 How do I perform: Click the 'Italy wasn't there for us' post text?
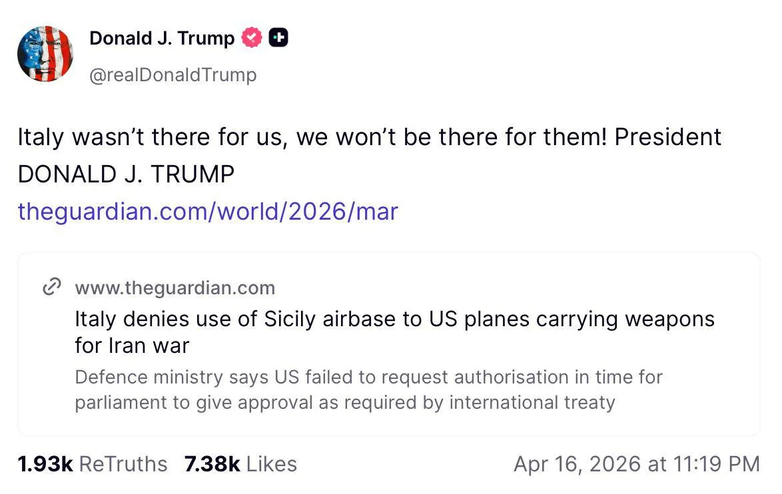313,137
